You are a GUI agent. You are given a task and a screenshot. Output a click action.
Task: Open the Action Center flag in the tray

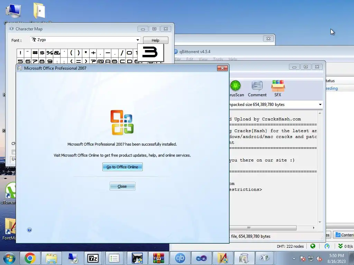[302, 258]
